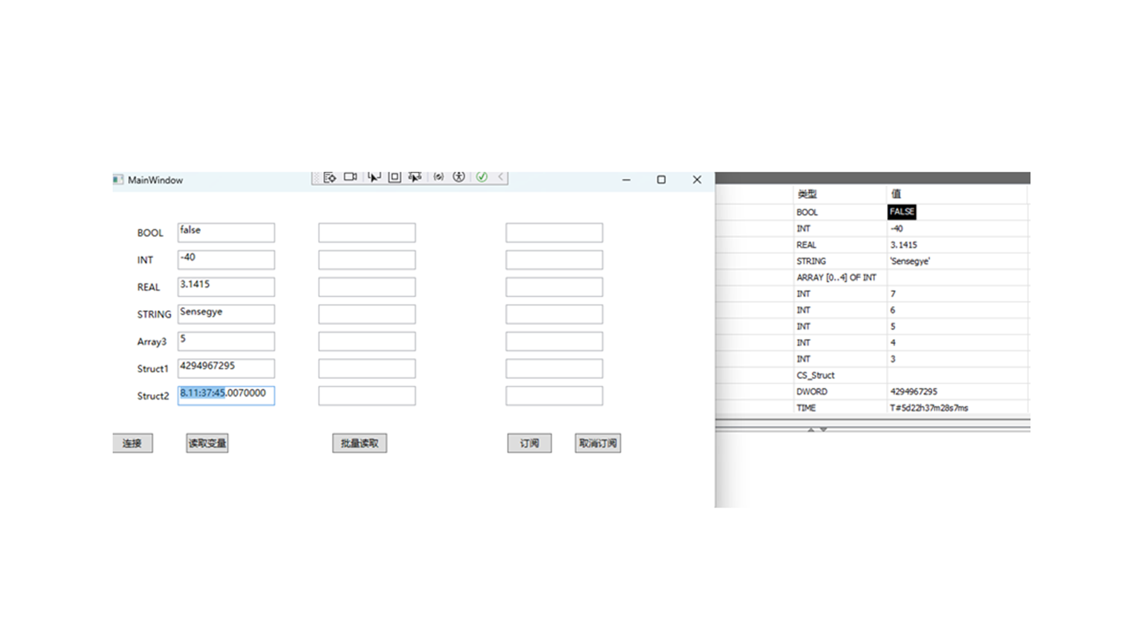Viewport: 1122px width, 631px height.
Task: Click the 类型 column header
Action: pos(807,194)
